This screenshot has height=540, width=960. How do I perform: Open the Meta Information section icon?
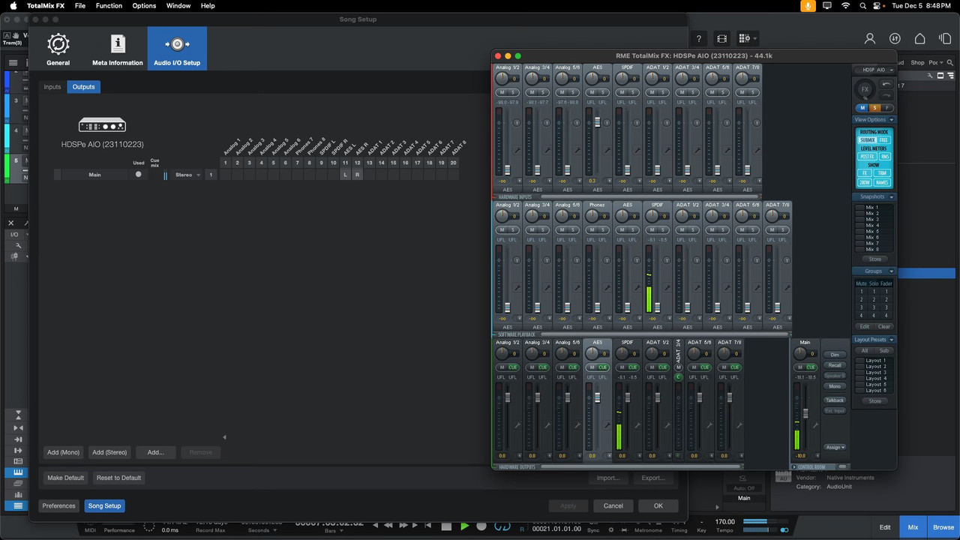point(118,43)
